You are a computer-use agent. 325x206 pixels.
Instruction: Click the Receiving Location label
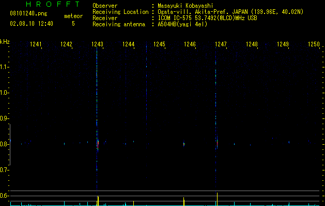120,12
